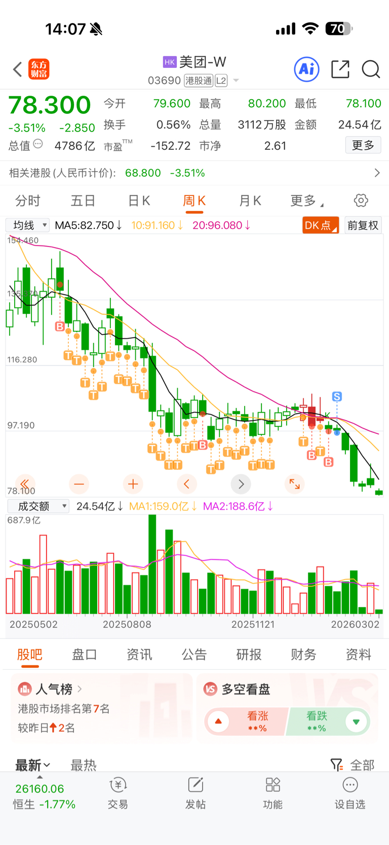Tap the blue S signal marker

[x=337, y=396]
